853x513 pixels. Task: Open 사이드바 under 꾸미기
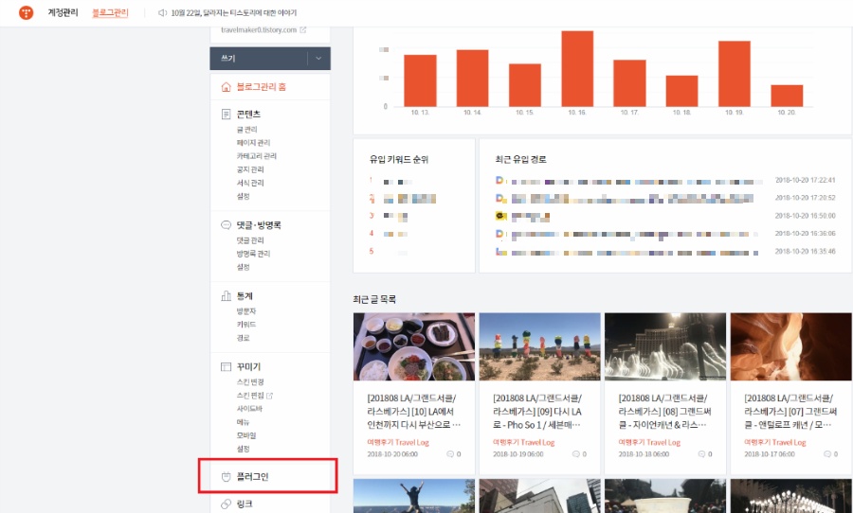tap(249, 409)
